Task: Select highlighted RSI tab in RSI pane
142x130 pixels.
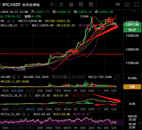Action: 99,128
